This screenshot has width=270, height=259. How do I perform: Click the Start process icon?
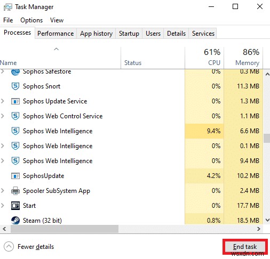(15, 206)
